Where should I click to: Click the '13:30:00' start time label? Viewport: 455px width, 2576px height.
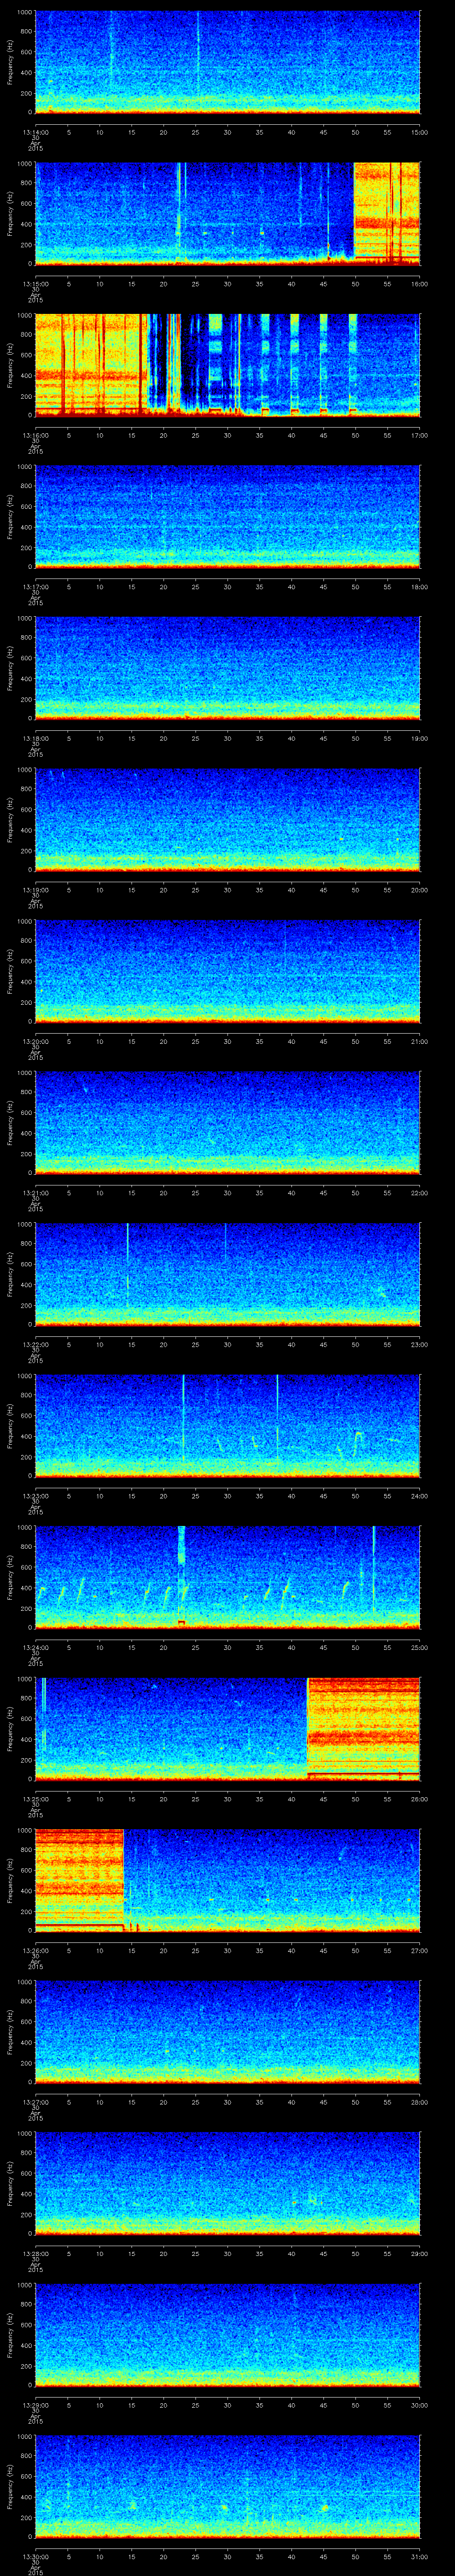pyautogui.click(x=35, y=2556)
